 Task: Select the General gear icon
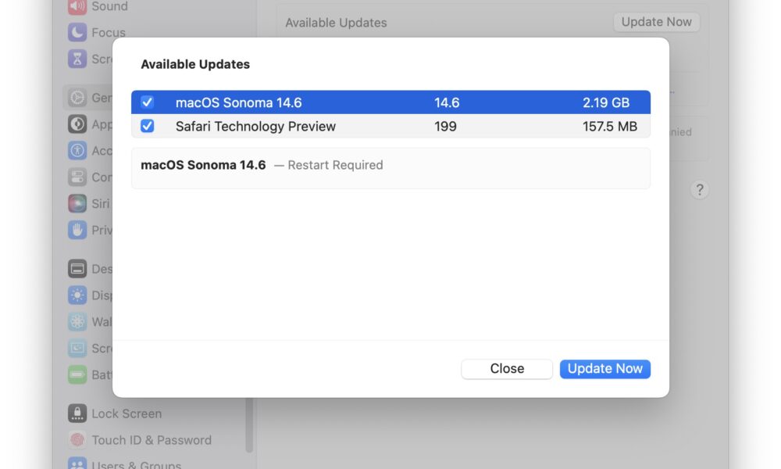(x=77, y=98)
